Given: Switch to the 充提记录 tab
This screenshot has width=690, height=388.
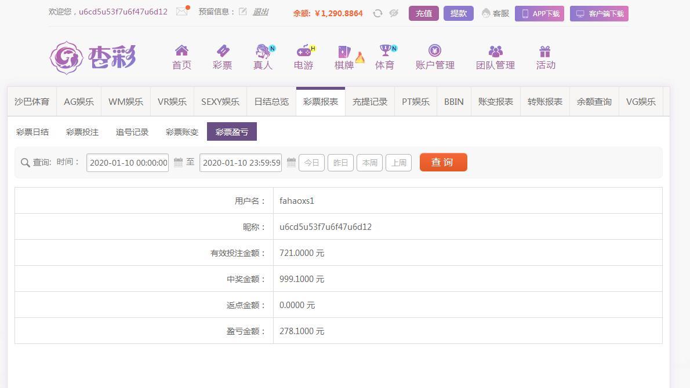Looking at the screenshot, I should coord(370,102).
